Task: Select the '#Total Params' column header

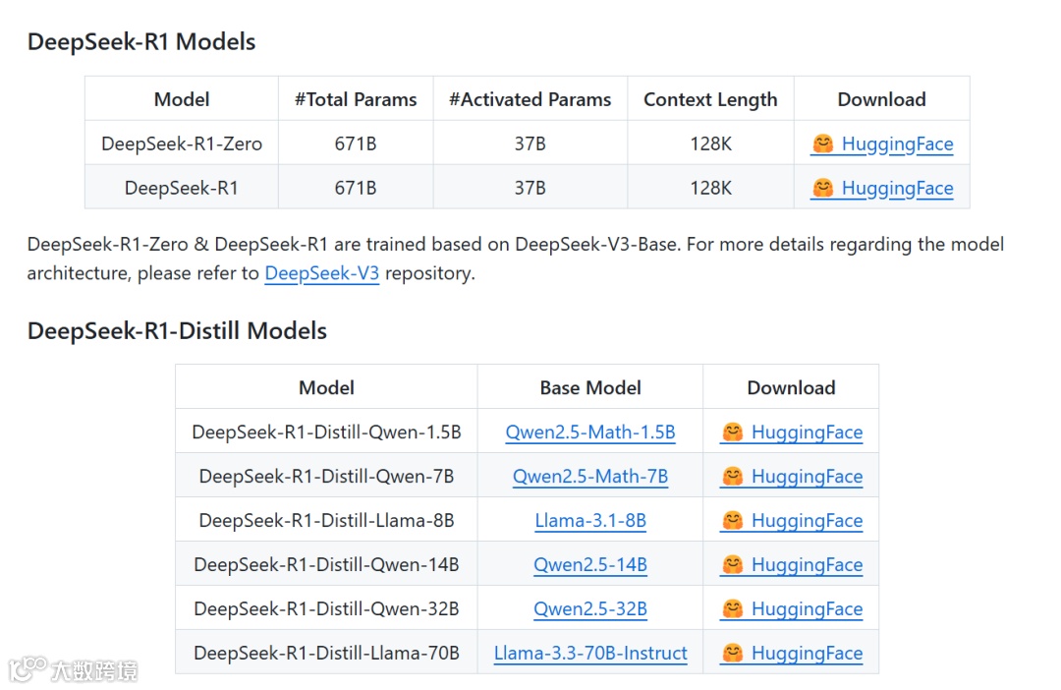Action: point(356,99)
